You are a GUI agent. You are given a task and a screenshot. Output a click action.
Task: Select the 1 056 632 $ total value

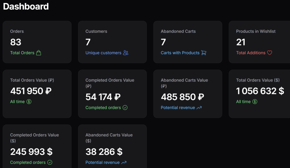260,91
